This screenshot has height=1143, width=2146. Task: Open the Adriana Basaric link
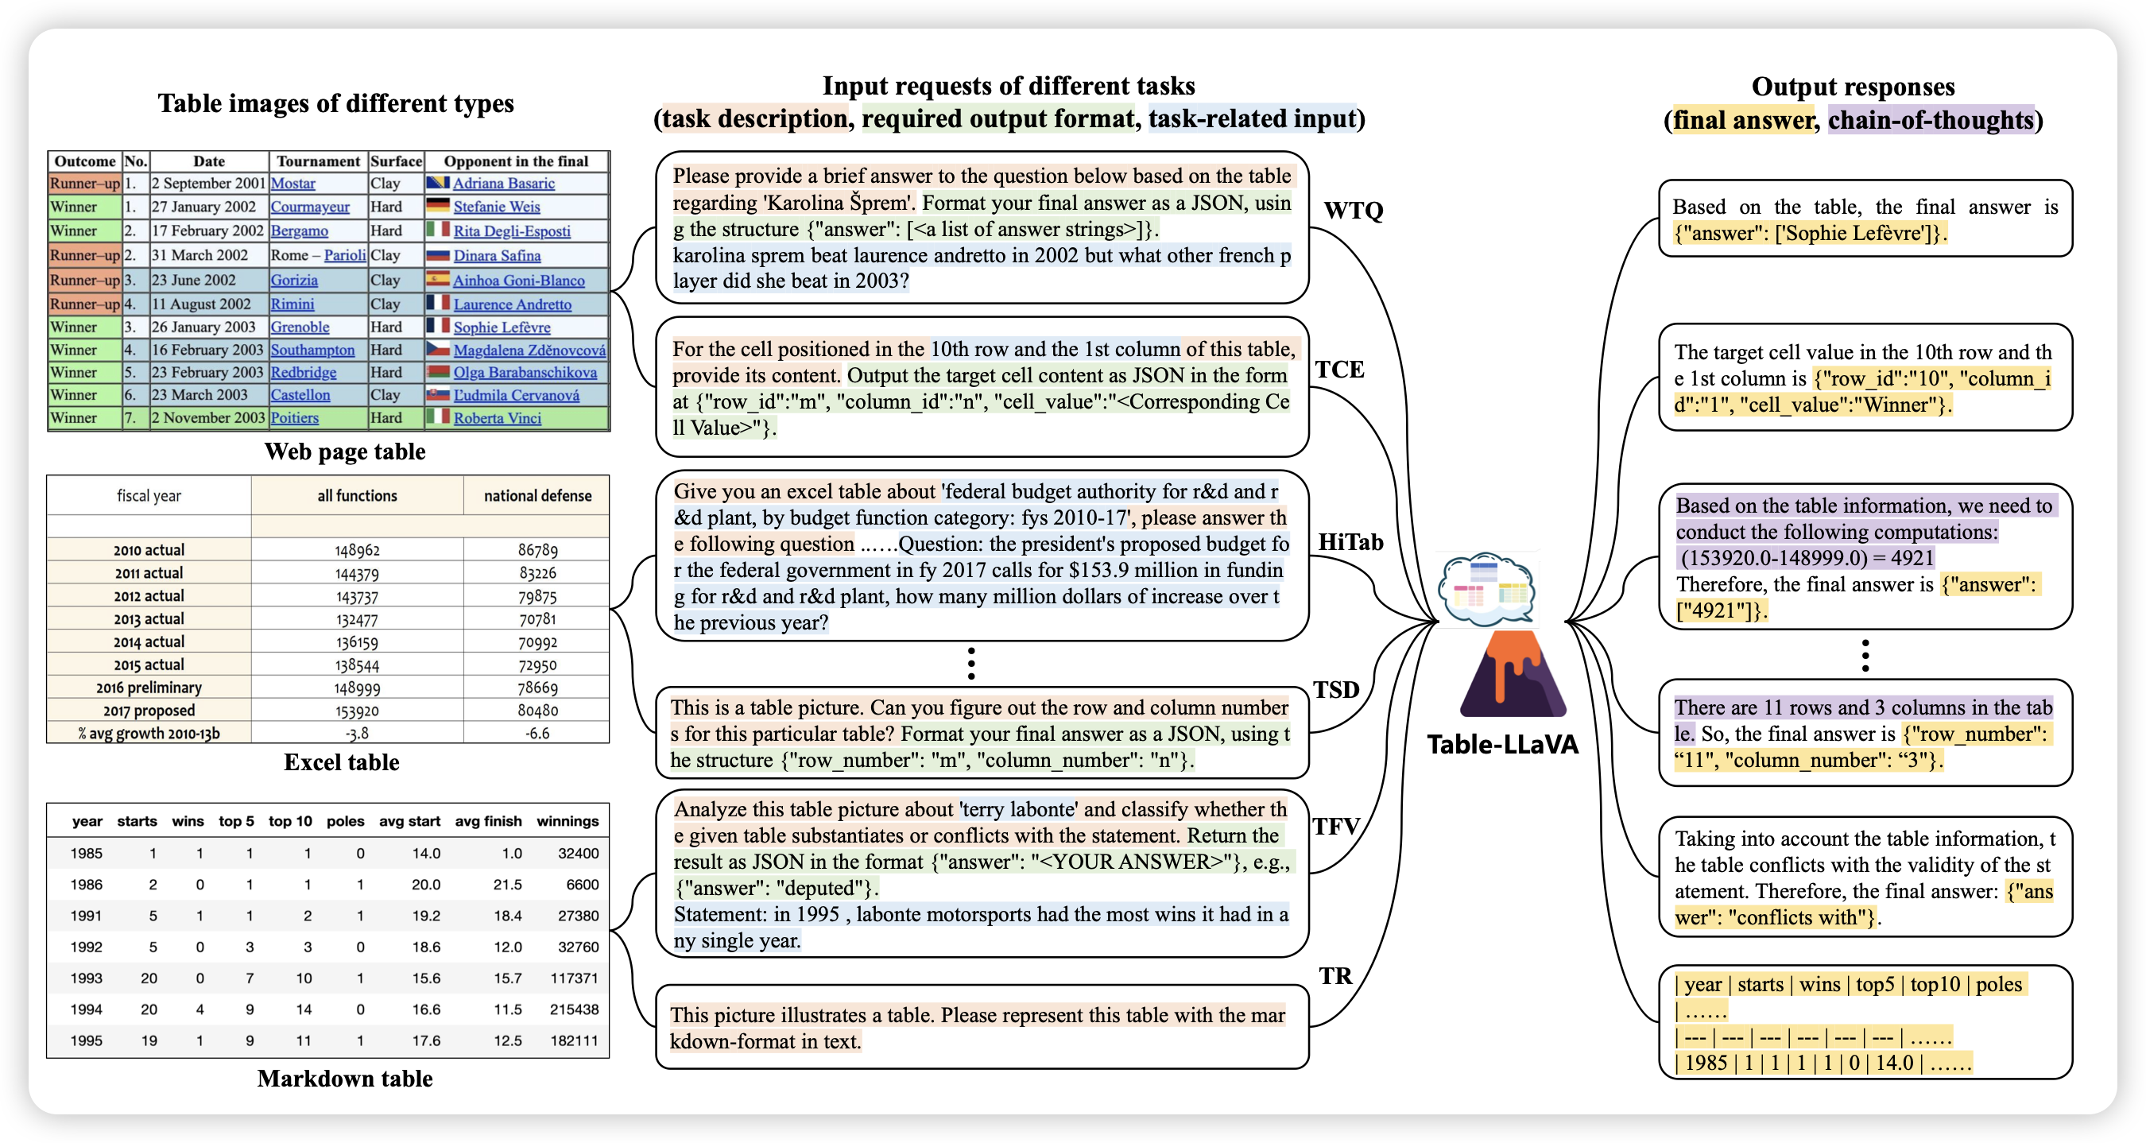[503, 184]
